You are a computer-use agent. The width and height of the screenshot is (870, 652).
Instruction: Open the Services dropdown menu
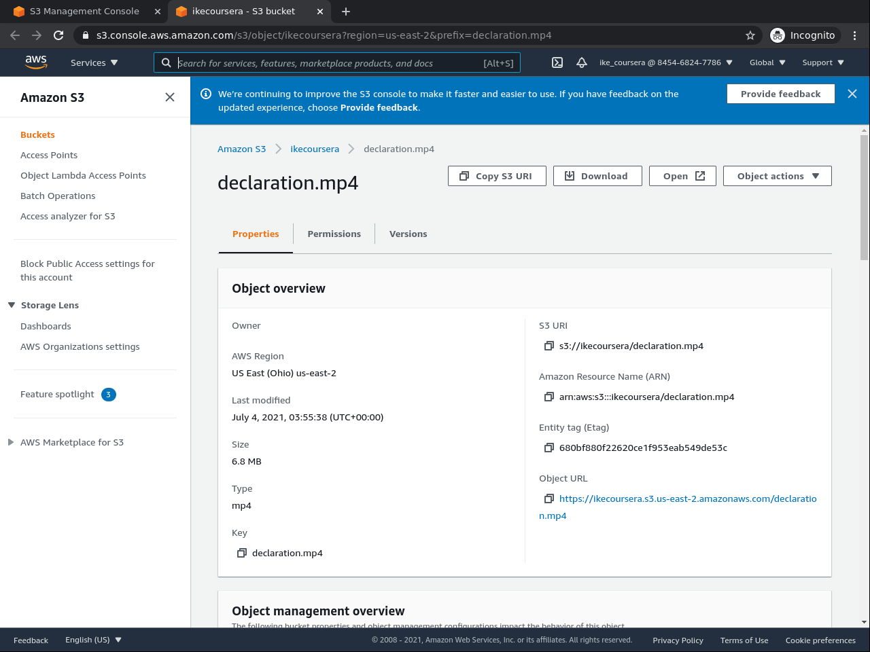pos(94,62)
